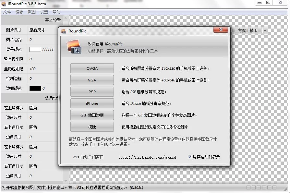Click the 480x640 description beside VGA
This screenshot has width=290, height=193.
[x=165, y=80]
